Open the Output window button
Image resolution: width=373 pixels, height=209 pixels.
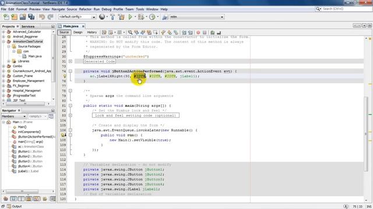(x=14, y=207)
